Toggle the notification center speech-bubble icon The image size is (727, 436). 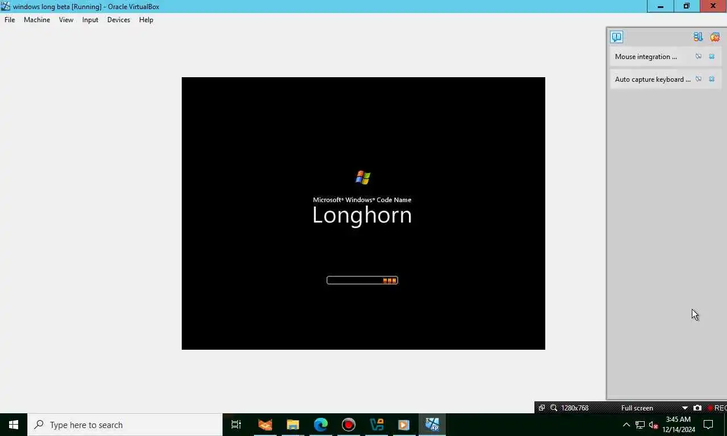617,37
